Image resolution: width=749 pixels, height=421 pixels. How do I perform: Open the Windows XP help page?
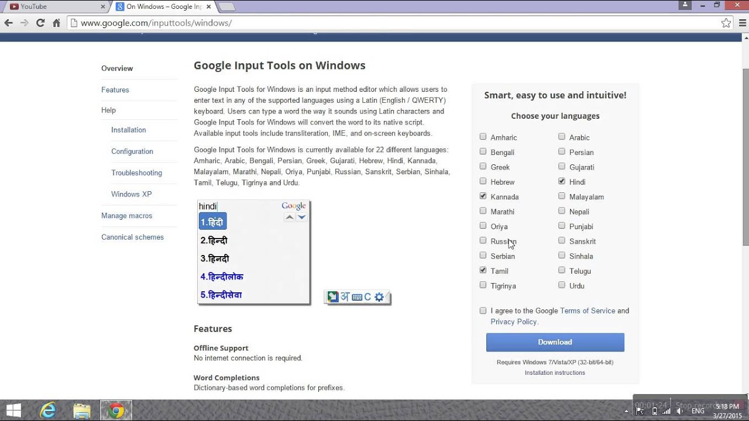[131, 194]
